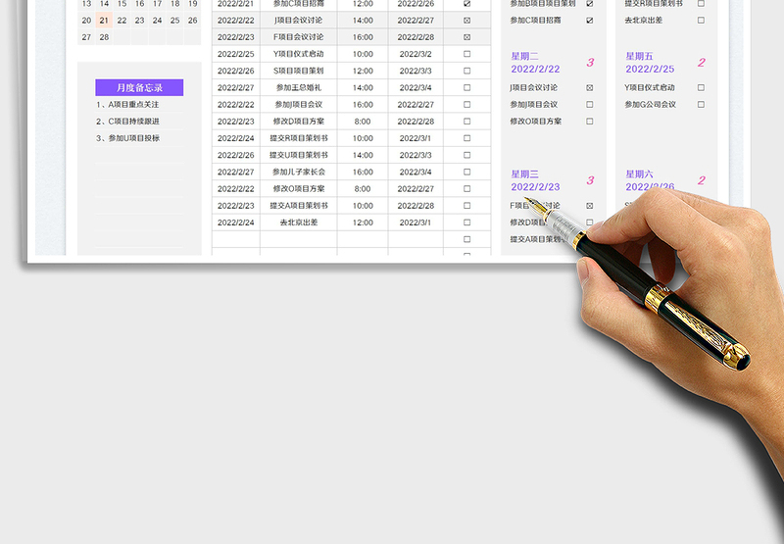This screenshot has width=784, height=544.
Task: Toggle 参加C项目招商 checkbox in the weekly panel
Action: [590, 21]
